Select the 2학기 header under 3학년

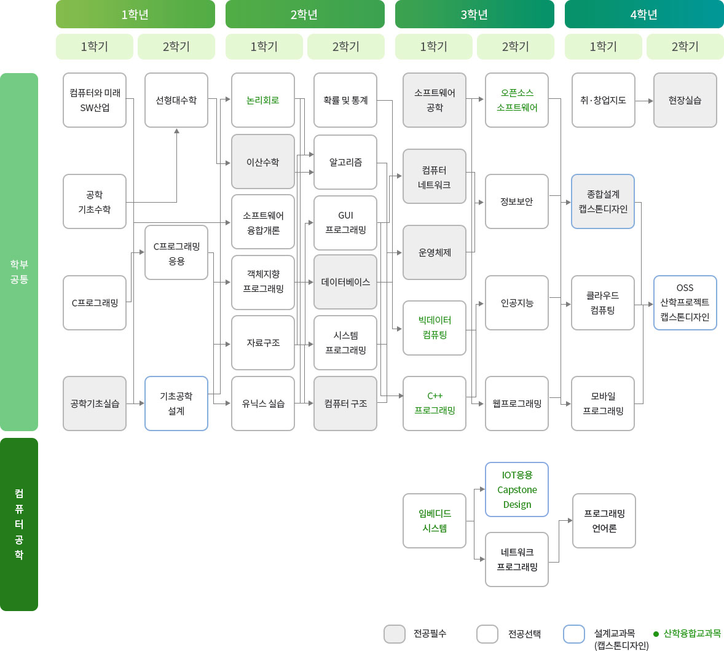pyautogui.click(x=515, y=47)
